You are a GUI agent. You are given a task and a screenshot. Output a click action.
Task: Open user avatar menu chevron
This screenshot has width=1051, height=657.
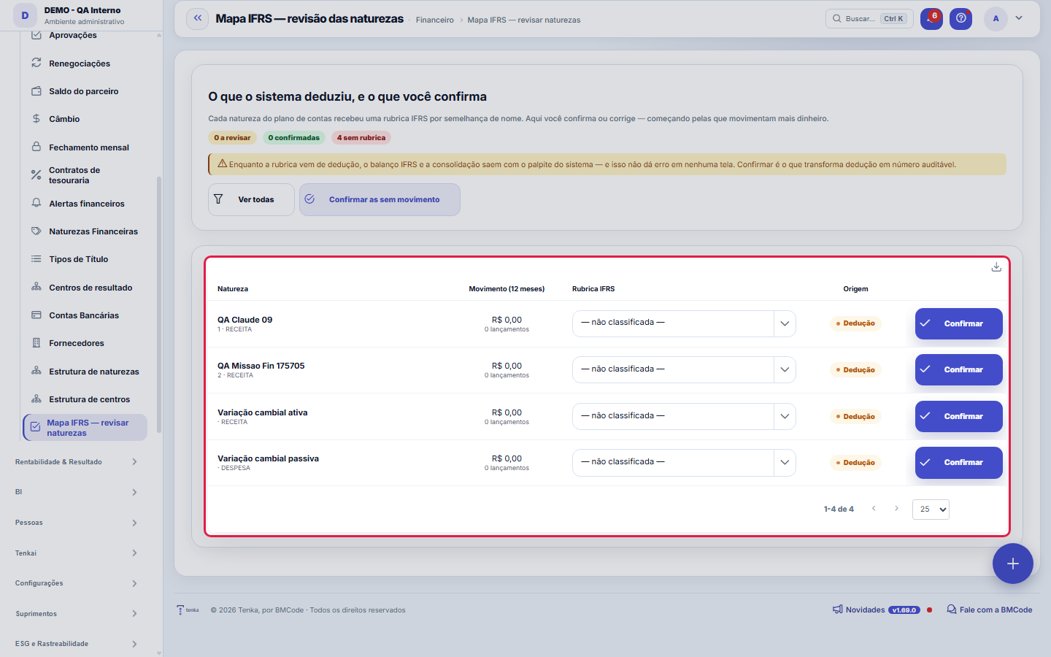click(1019, 18)
